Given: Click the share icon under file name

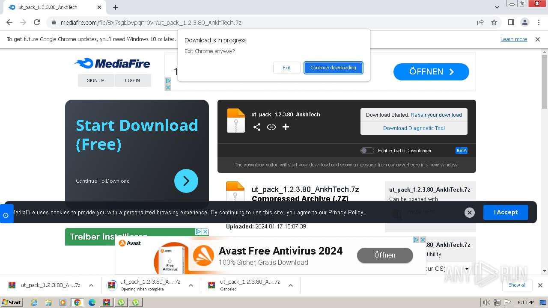Looking at the screenshot, I should [x=257, y=127].
